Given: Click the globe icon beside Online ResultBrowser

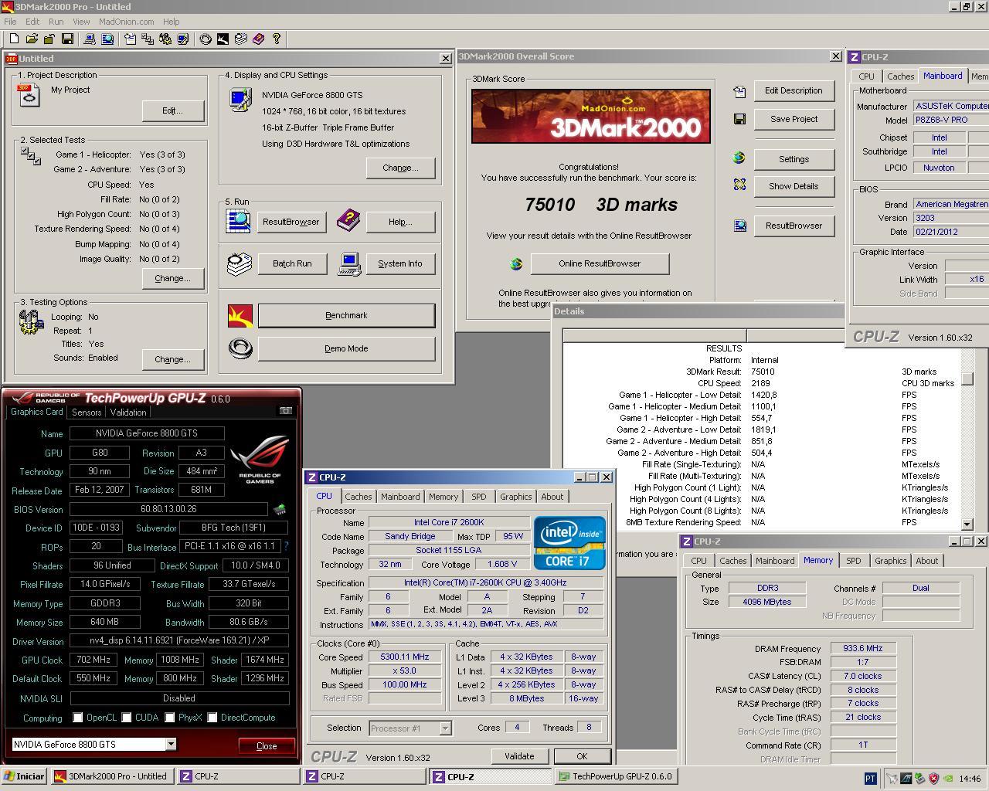Looking at the screenshot, I should [x=516, y=264].
